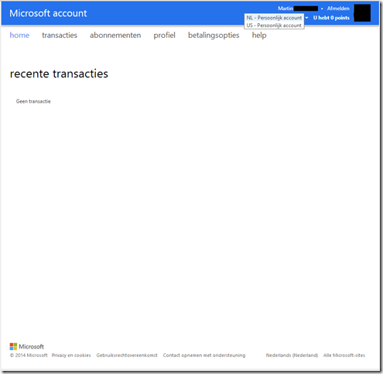383x374 pixels.
Task: Click Afmelden to sign out
Action: [338, 8]
